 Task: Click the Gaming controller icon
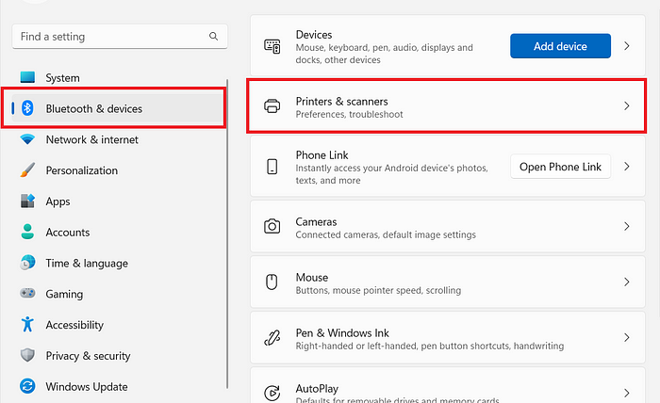click(x=27, y=294)
